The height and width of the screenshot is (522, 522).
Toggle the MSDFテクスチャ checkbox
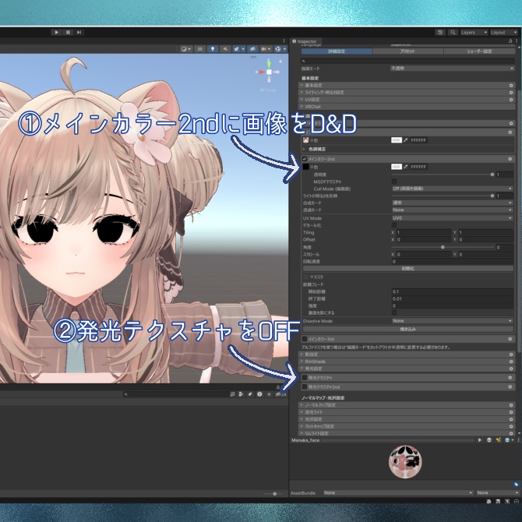tap(394, 182)
